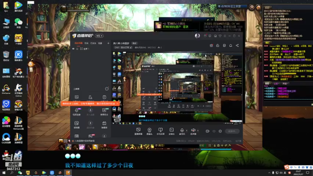This screenshot has height=176, width=313.
Task: Open the notification bell icon
Action: coord(230,45)
